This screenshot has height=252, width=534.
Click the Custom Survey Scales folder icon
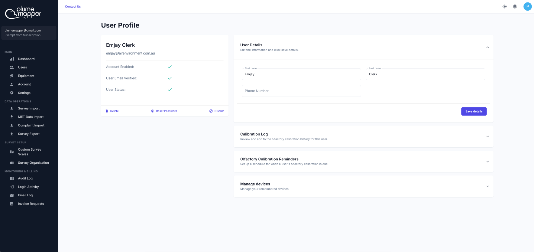click(x=12, y=152)
